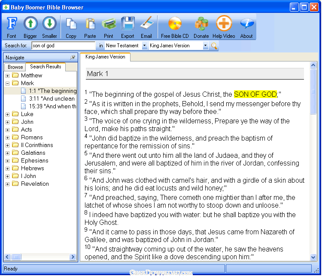Minimize the Baby Boomer Bible Browser window
The width and height of the screenshot is (322, 276).
[x=294, y=7]
